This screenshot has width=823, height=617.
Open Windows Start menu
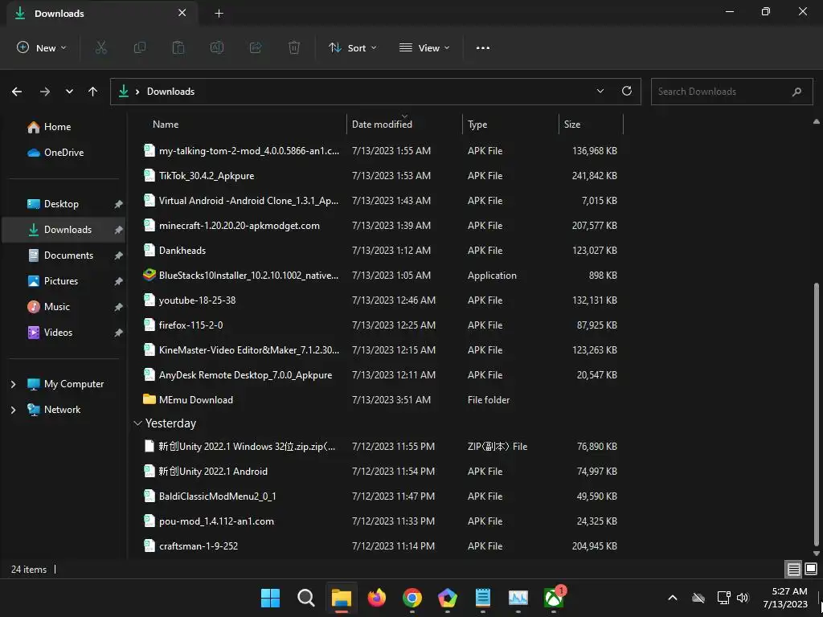(270, 598)
